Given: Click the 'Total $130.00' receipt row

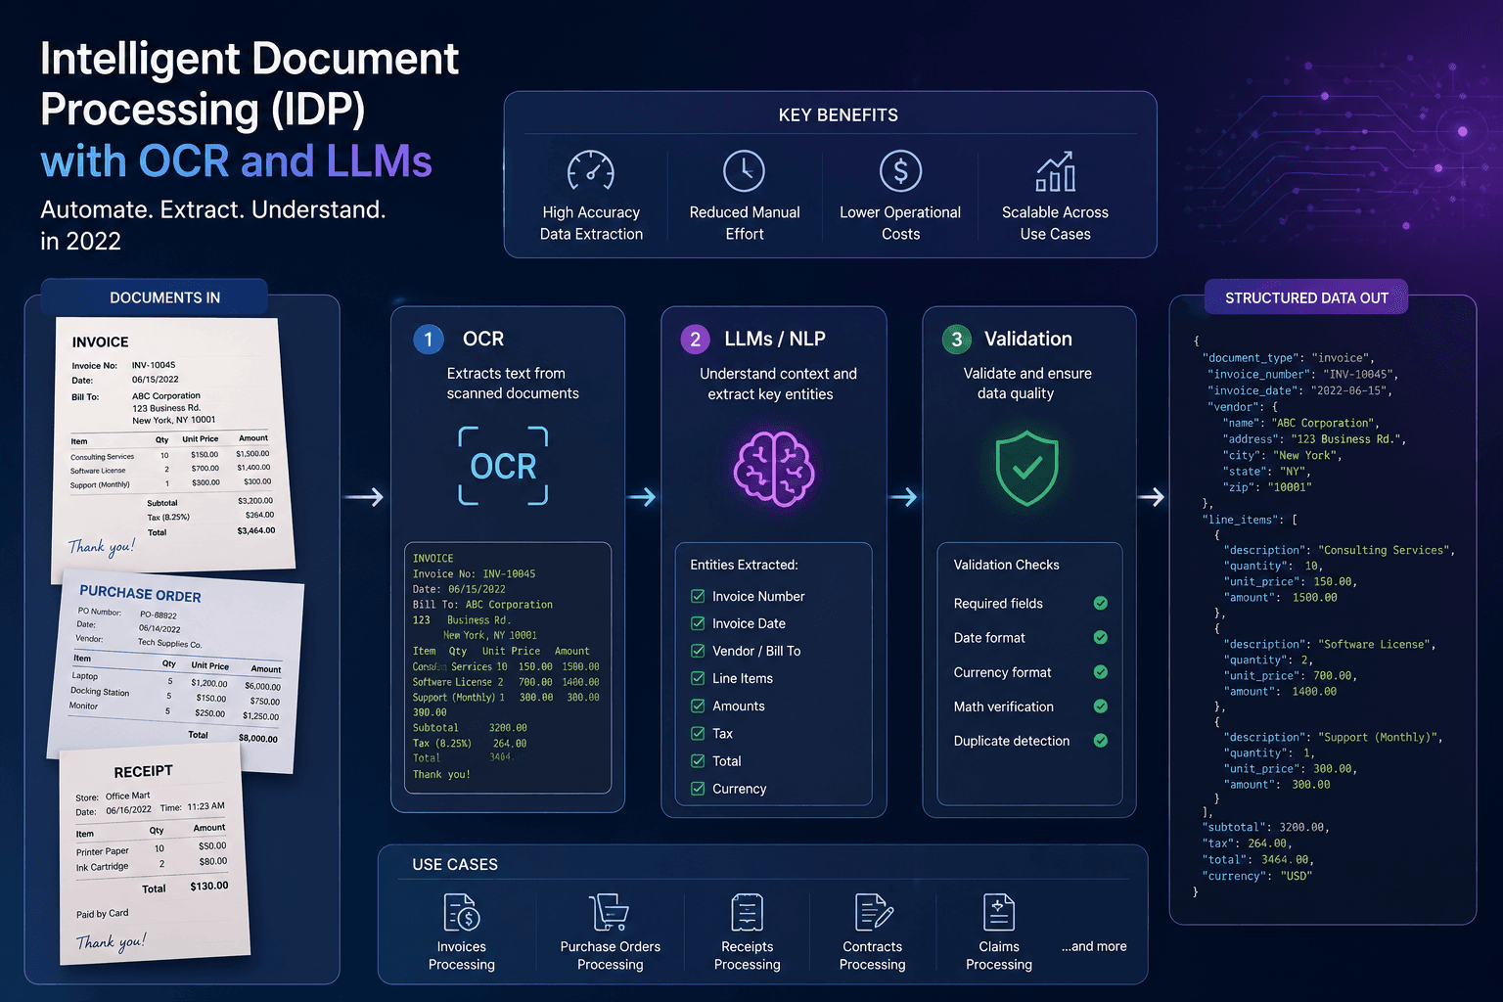Looking at the screenshot, I should pyautogui.click(x=185, y=888).
